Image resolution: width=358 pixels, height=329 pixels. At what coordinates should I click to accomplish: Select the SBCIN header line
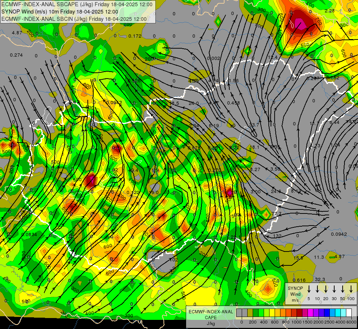coord(74,19)
